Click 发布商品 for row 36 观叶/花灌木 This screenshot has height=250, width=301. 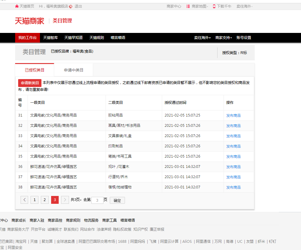coord(234,167)
